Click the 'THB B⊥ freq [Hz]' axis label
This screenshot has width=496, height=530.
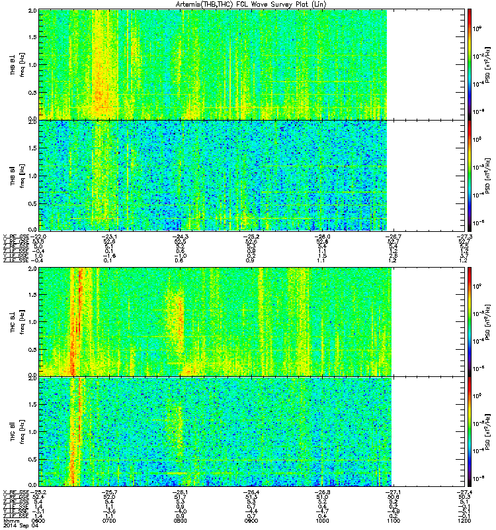coord(17,65)
